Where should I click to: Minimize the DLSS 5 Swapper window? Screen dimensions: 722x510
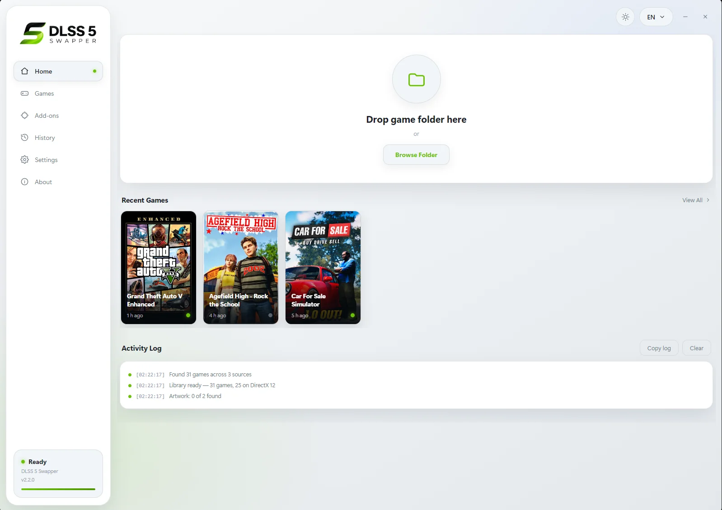click(685, 17)
